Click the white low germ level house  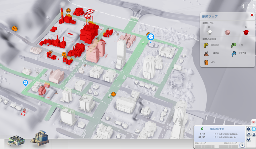(x=209, y=32)
